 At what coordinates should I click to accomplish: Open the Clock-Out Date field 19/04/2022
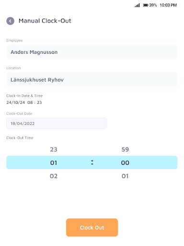click(57, 123)
